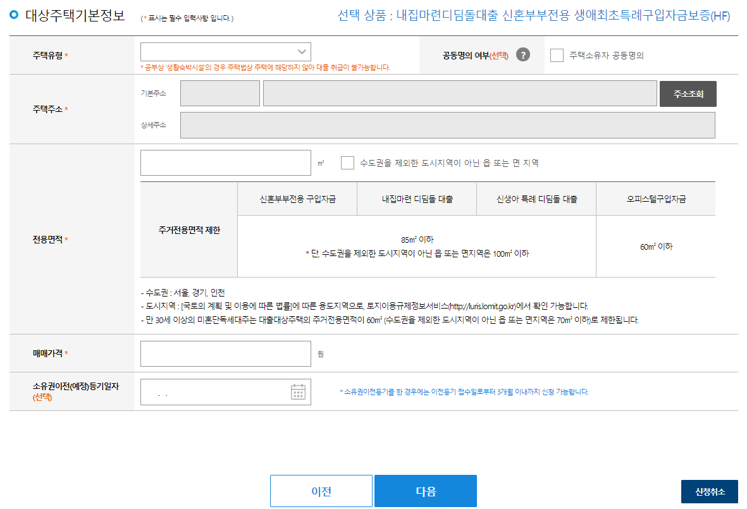Viewport: 747px width, 509px height.
Task: Check the 주택소유자 공동명의 checkbox
Action: [557, 54]
